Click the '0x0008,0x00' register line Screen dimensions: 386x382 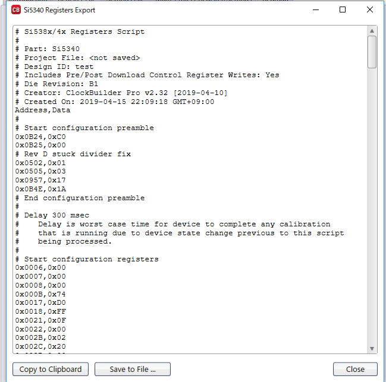click(x=40, y=285)
